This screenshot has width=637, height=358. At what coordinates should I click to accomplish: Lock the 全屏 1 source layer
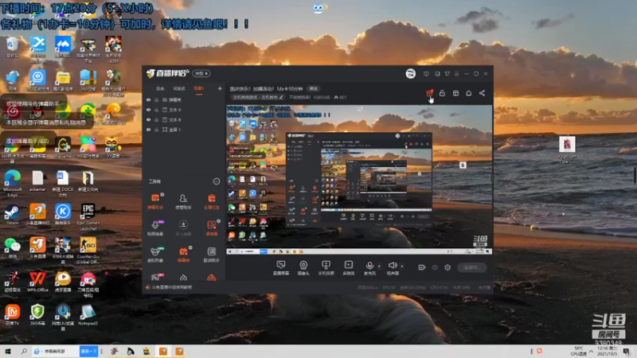tap(156, 130)
